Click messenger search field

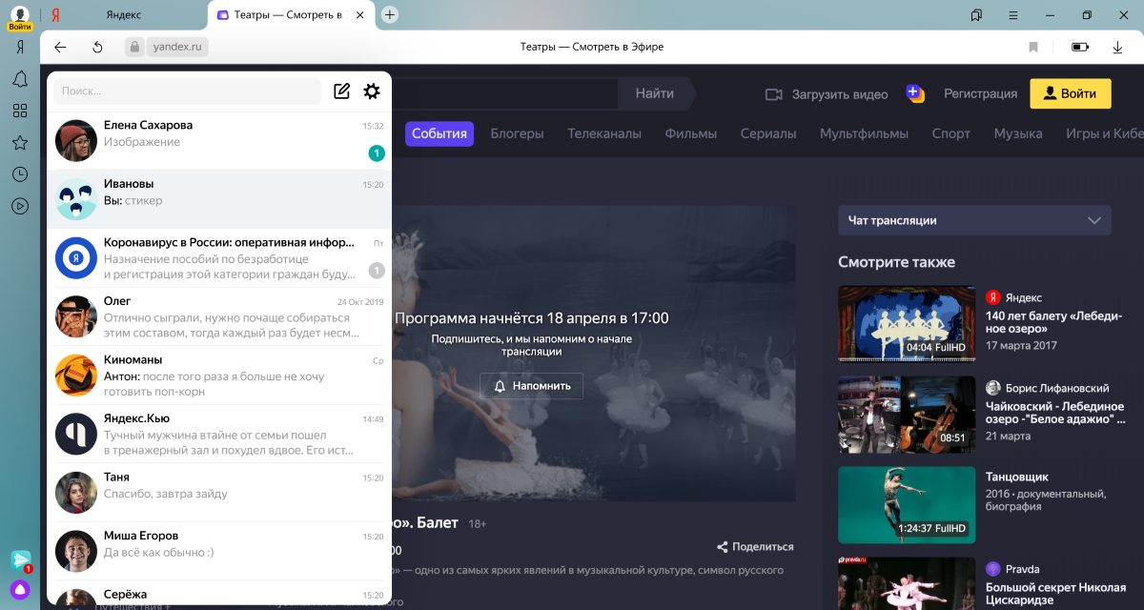click(x=187, y=91)
